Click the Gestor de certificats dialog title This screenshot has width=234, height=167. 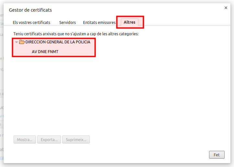[x=30, y=10]
